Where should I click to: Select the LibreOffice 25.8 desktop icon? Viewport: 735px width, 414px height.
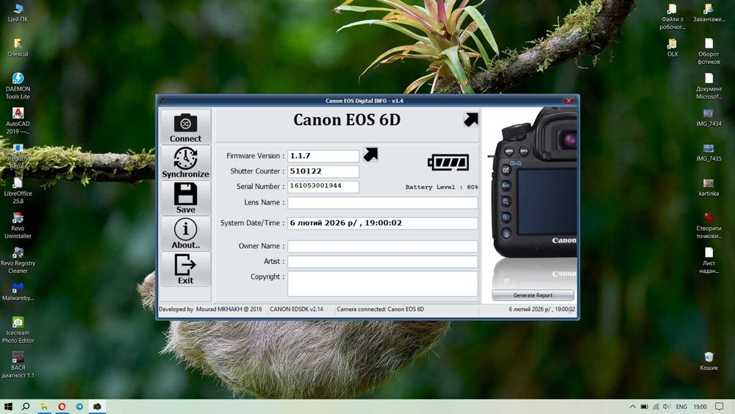point(18,191)
